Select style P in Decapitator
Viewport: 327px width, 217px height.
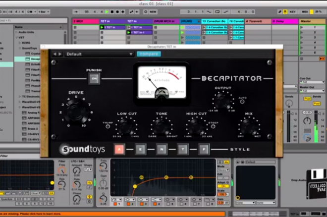pyautogui.click(x=204, y=150)
